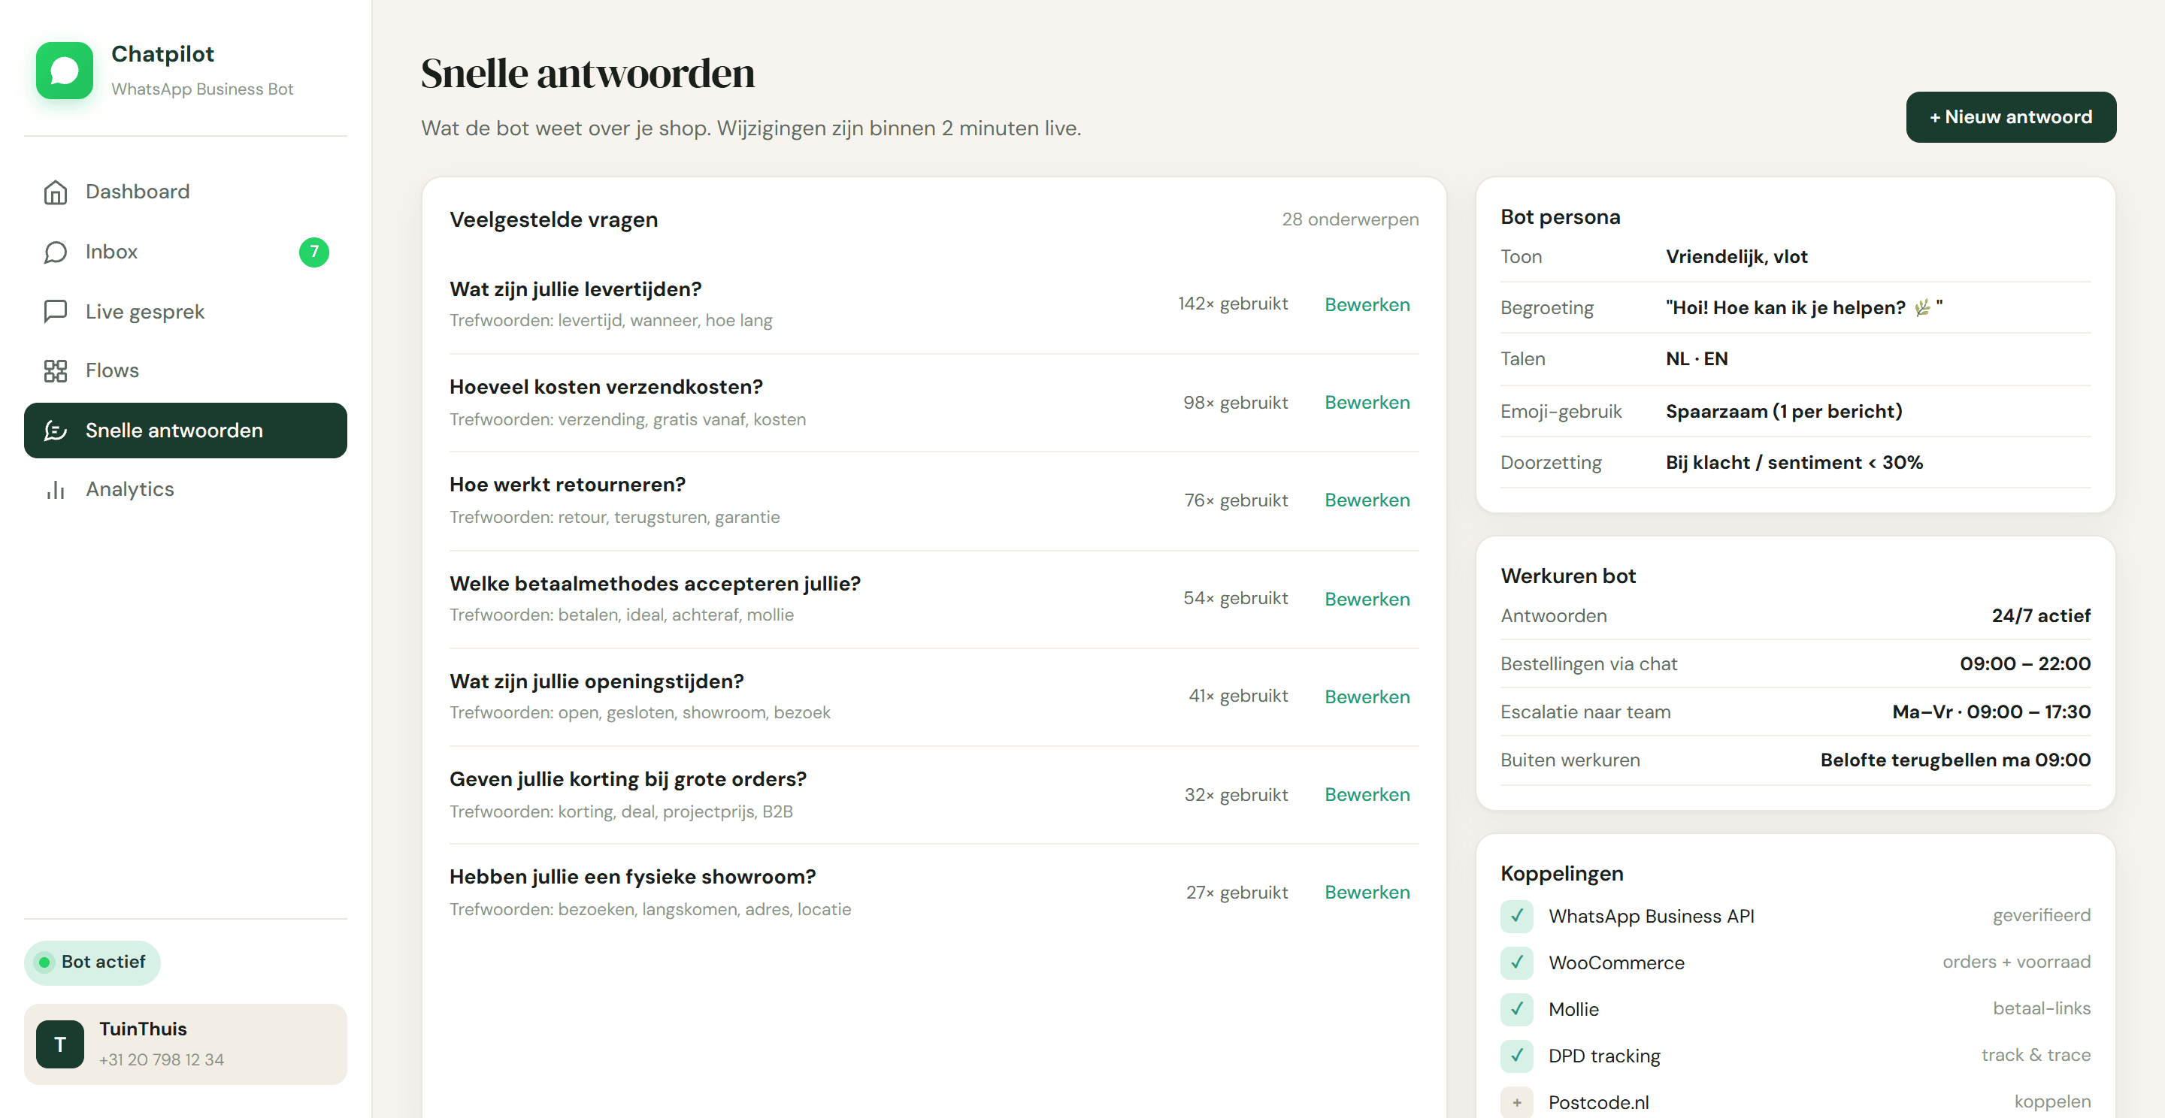Screen dimensions: 2165x1118
Task: Click the Flows grid icon
Action: pyautogui.click(x=56, y=370)
